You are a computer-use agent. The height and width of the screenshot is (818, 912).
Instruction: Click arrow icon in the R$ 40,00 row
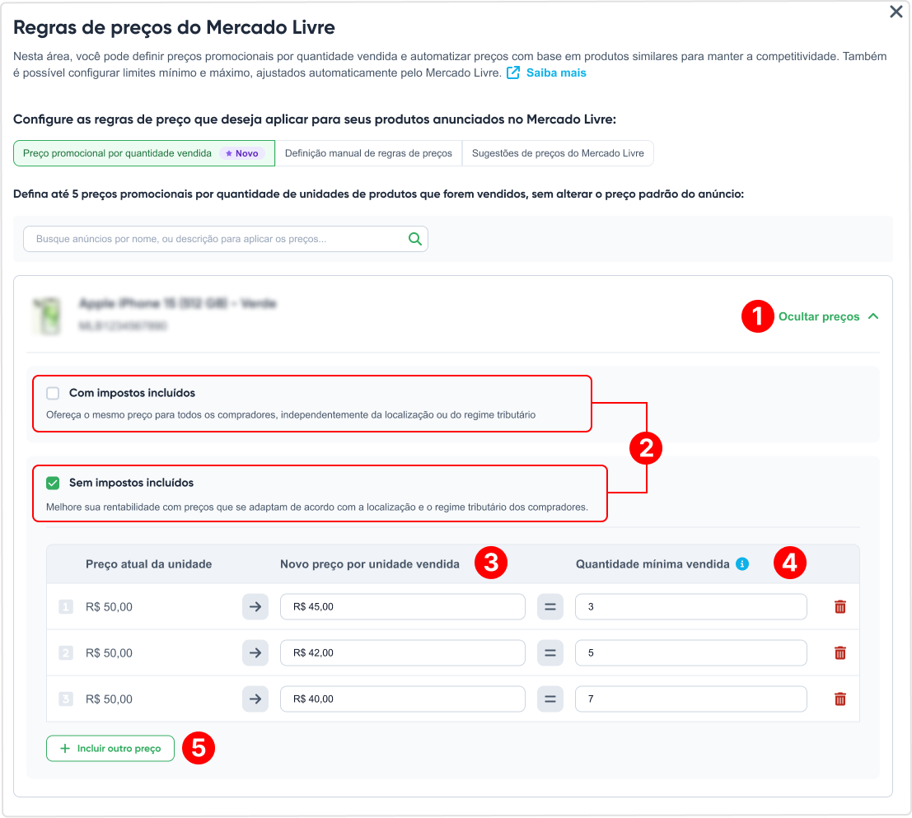255,699
